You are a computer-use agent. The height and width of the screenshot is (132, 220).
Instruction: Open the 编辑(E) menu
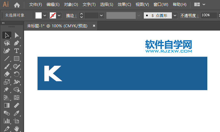tap(53, 5)
